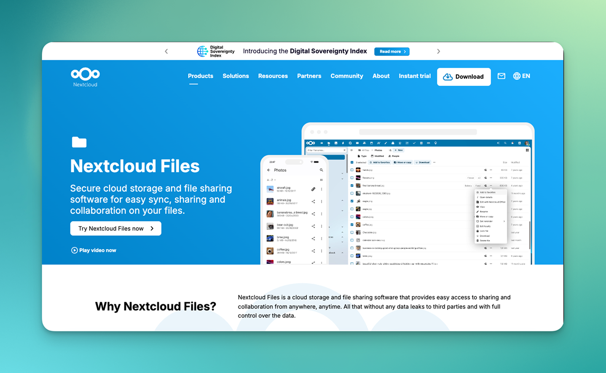
Task: Click the Digital Sovereignty Index logo
Action: (216, 51)
